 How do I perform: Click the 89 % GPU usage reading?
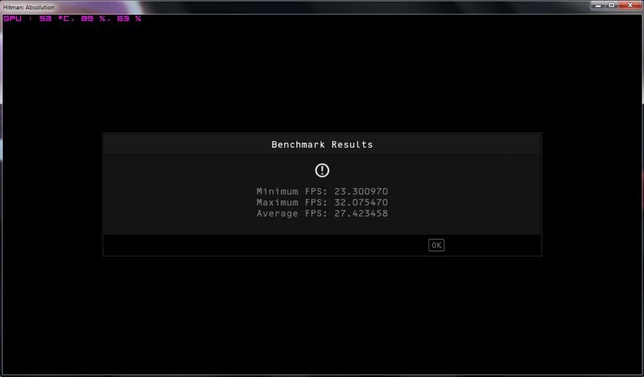pos(93,18)
